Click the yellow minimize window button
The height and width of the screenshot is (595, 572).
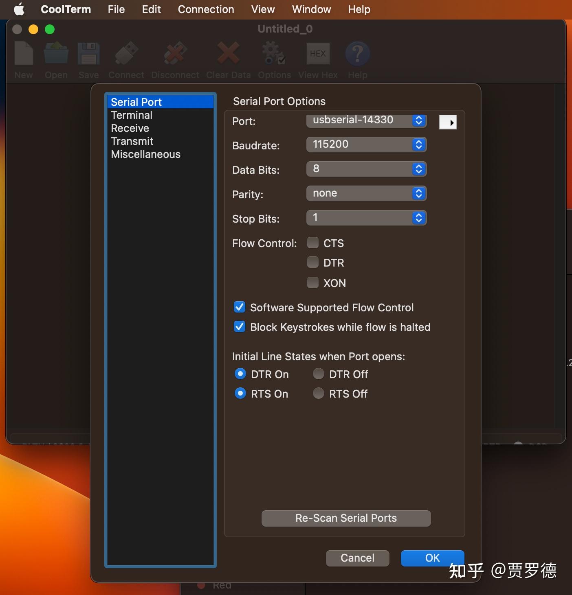tap(33, 29)
